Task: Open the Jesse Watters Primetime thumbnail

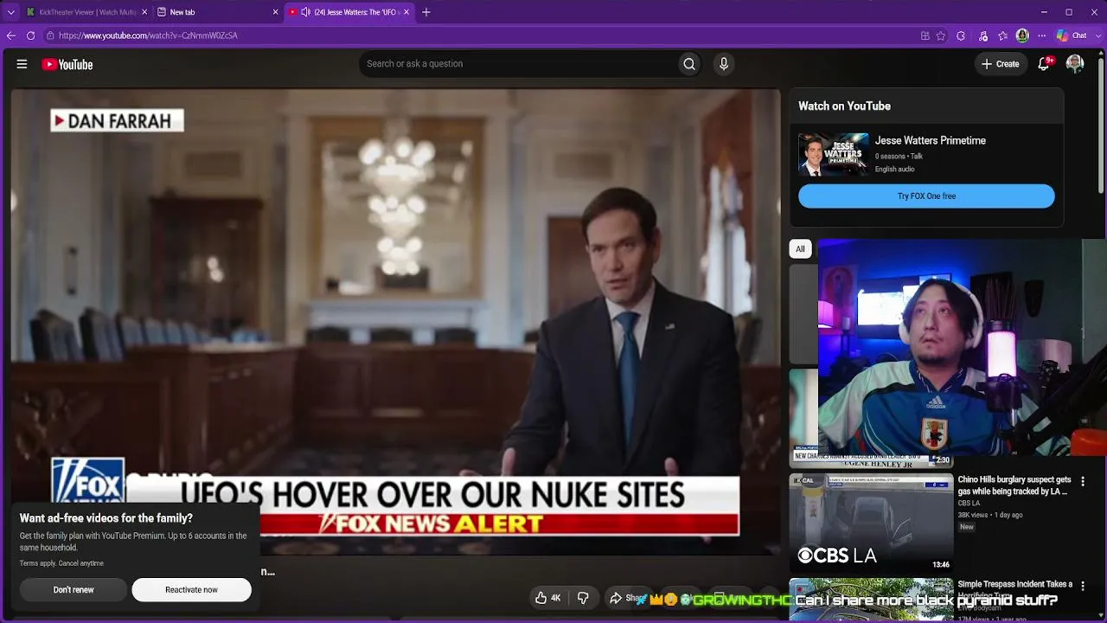Action: [x=834, y=155]
